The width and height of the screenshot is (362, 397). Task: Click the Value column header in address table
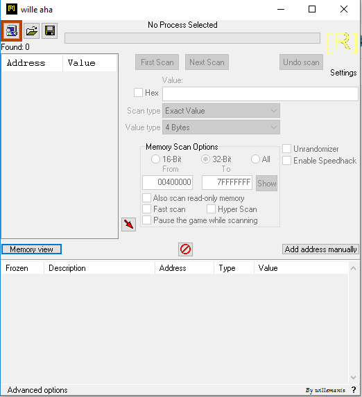coord(301,268)
